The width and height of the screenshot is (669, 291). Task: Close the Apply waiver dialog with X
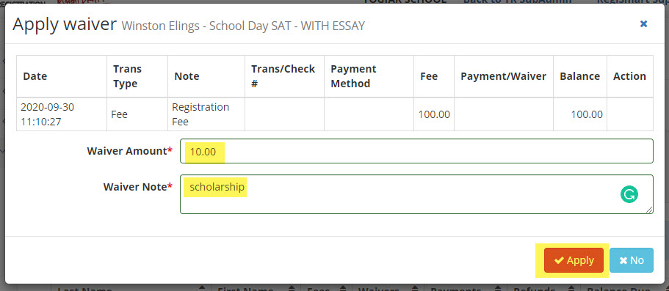(644, 24)
